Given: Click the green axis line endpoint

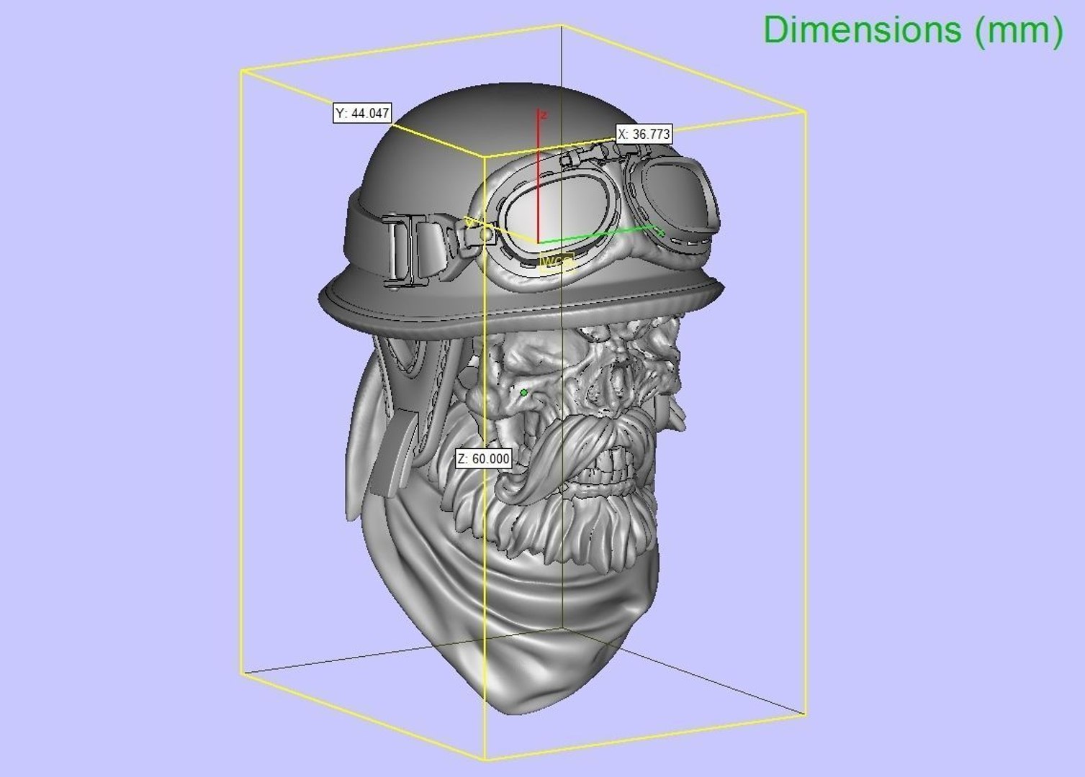Looking at the screenshot, I should point(659,230).
